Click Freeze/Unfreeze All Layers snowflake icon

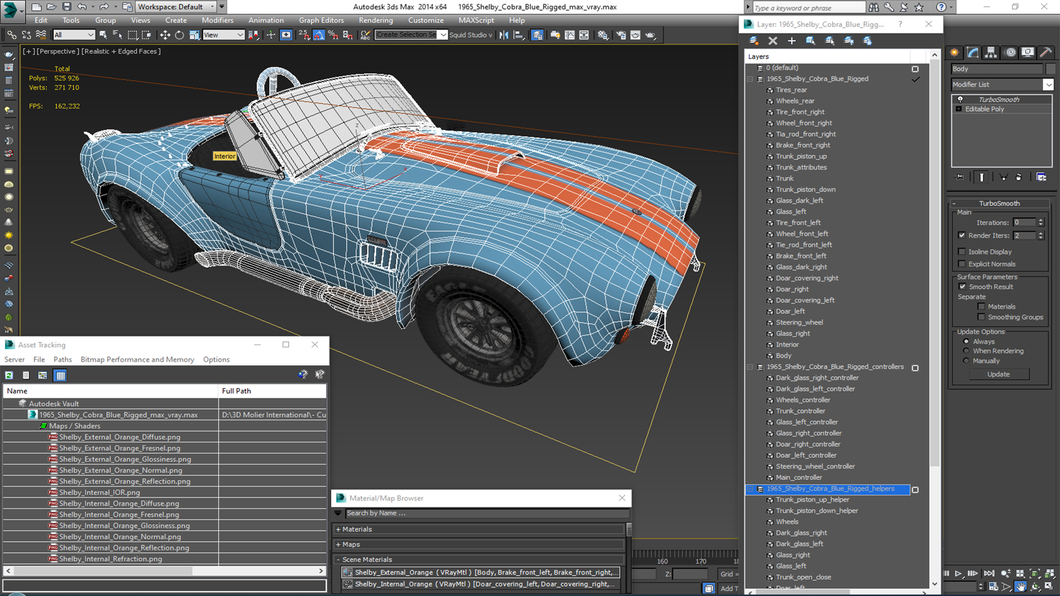pos(868,41)
